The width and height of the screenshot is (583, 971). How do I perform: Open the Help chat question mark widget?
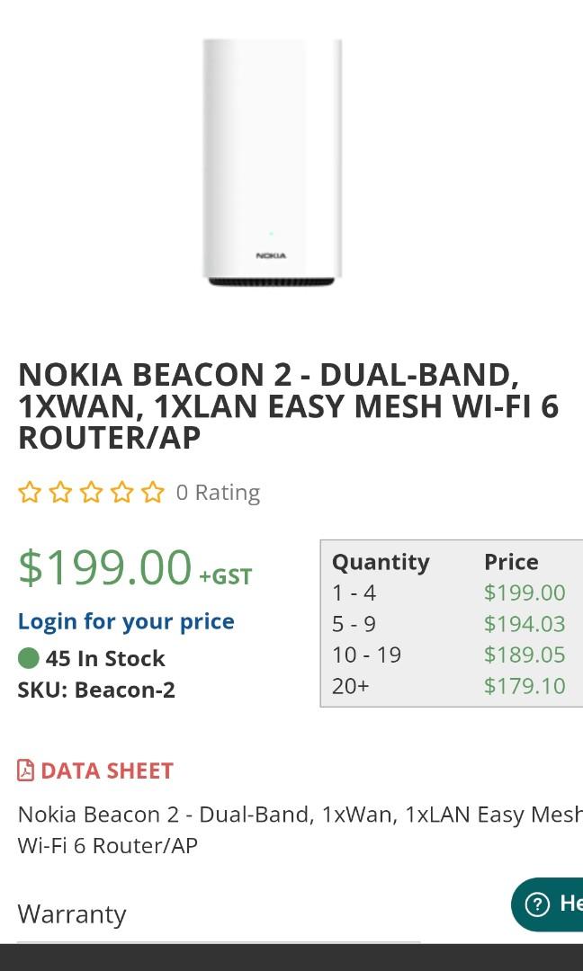click(x=536, y=905)
